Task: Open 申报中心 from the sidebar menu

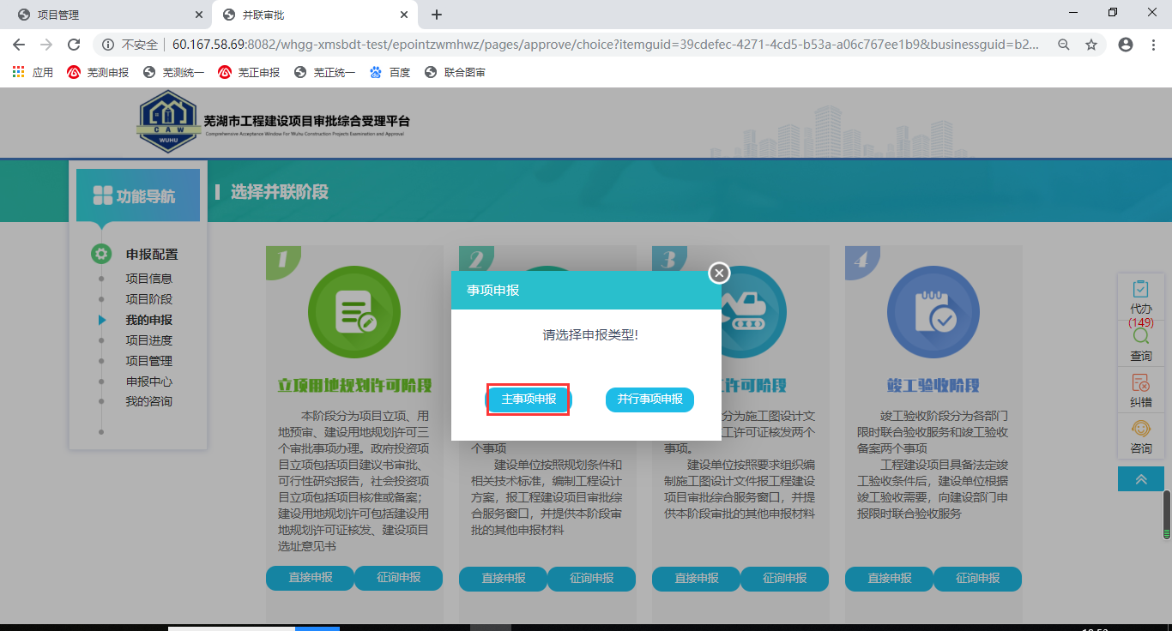Action: click(x=148, y=382)
